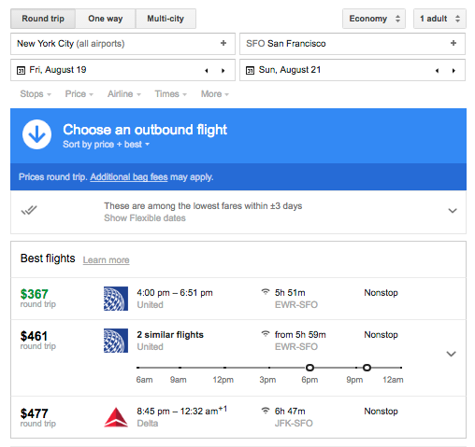The width and height of the screenshot is (475, 447).
Task: Click the double-checkmark lowest fares icon
Action: coord(29,211)
